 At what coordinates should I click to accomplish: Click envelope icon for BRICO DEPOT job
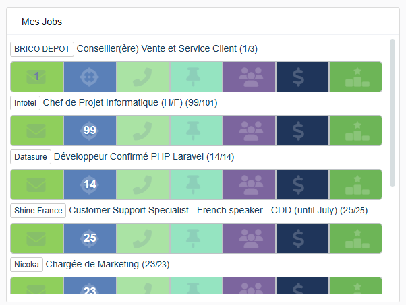point(36,77)
